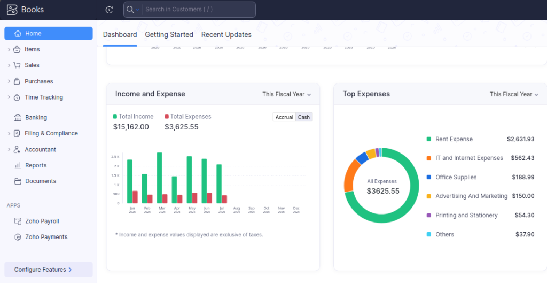The height and width of the screenshot is (283, 547).
Task: Click the Time Tracking stopwatch icon
Action: click(17, 97)
